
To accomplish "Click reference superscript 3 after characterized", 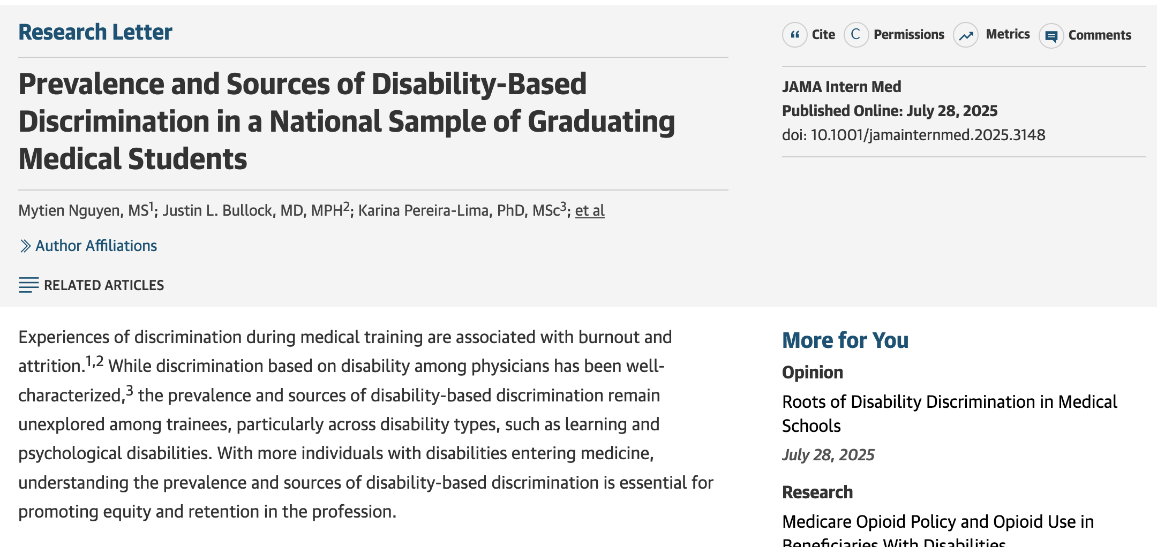I will pos(129,390).
